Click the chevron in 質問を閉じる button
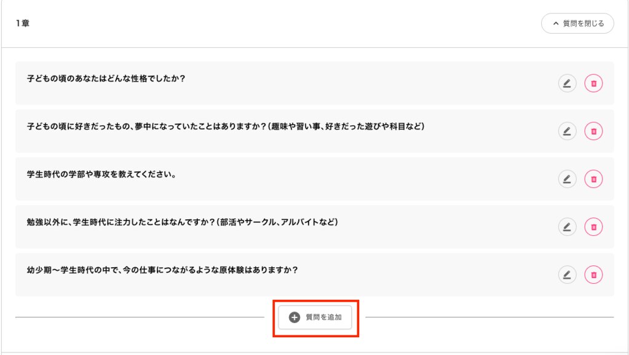 click(x=556, y=23)
